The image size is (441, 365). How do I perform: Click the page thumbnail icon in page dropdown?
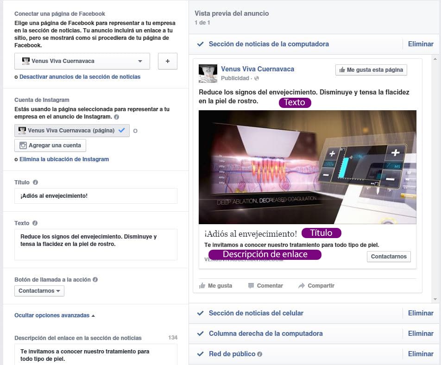tap(25, 61)
